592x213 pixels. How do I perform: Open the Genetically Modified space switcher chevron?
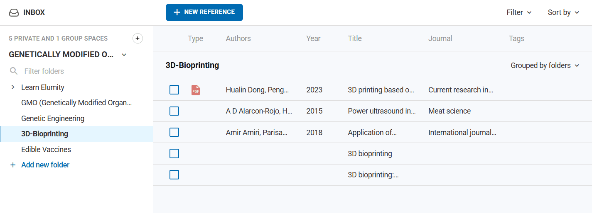click(x=124, y=55)
